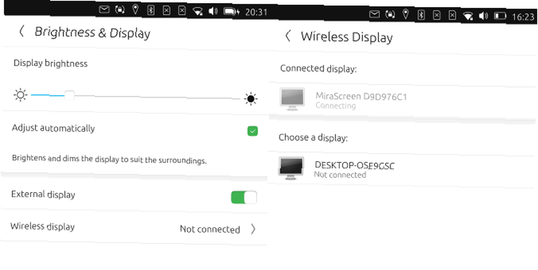
Task: Click the MiraScreen monitor thumbnail icon
Action: [x=292, y=99]
